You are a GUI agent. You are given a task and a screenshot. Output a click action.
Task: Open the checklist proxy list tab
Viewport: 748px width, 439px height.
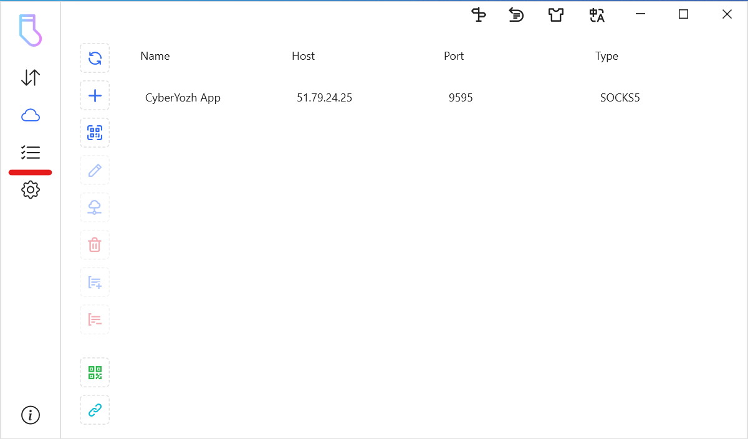click(31, 153)
